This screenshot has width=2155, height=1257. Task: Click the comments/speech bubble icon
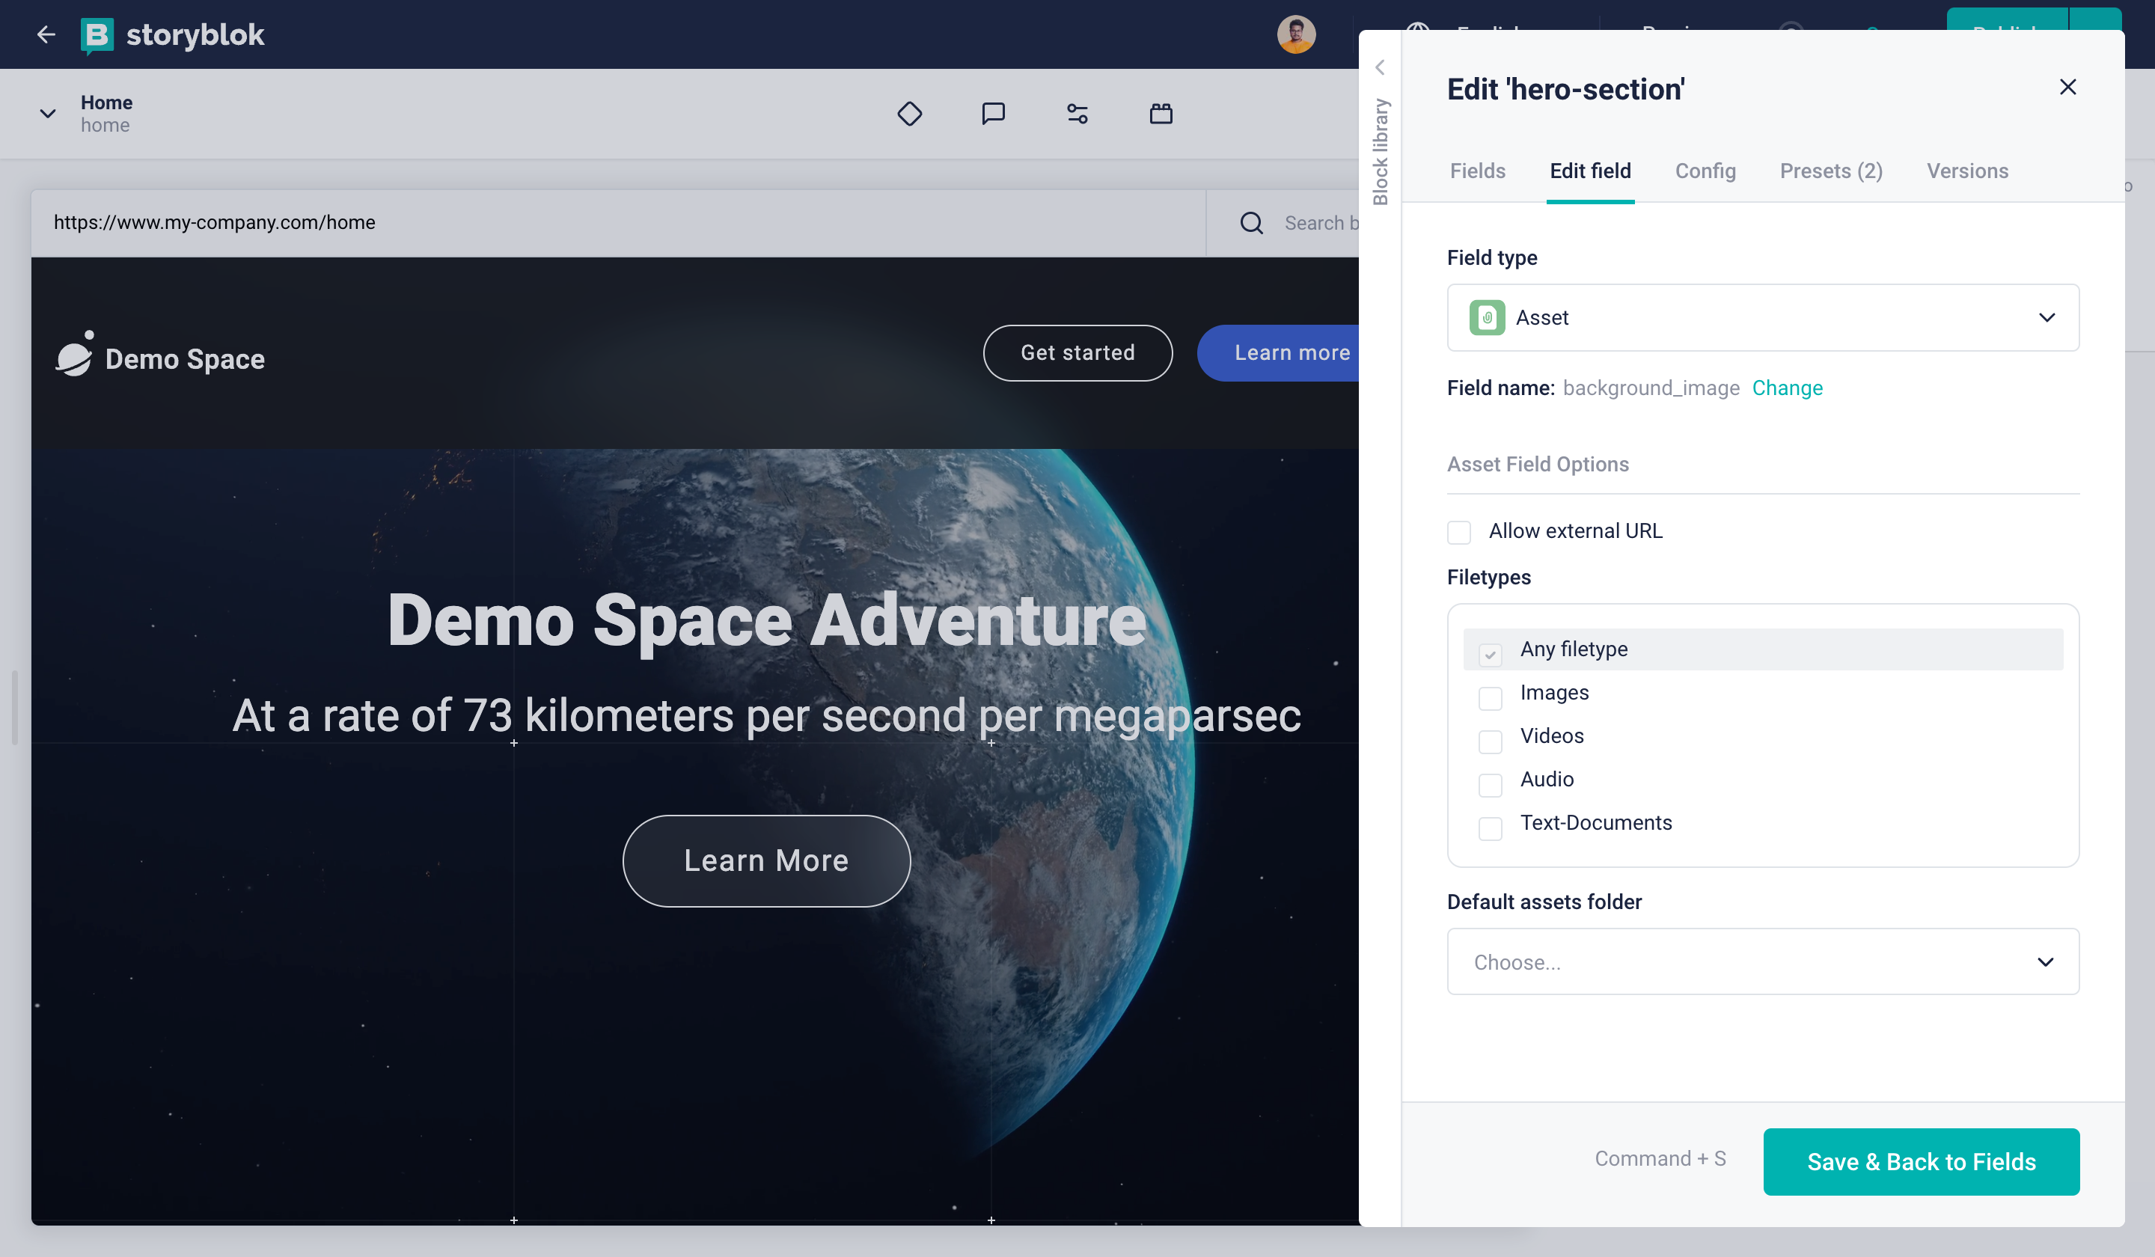(992, 112)
